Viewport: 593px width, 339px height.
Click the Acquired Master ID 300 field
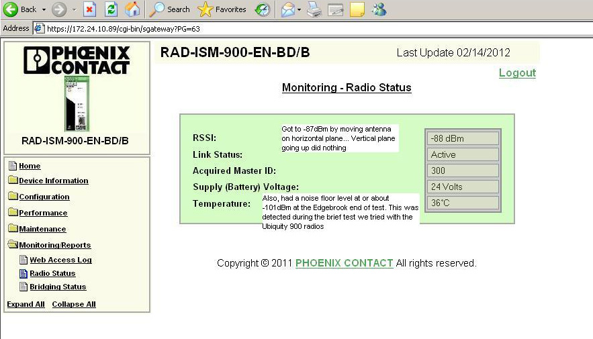[463, 171]
